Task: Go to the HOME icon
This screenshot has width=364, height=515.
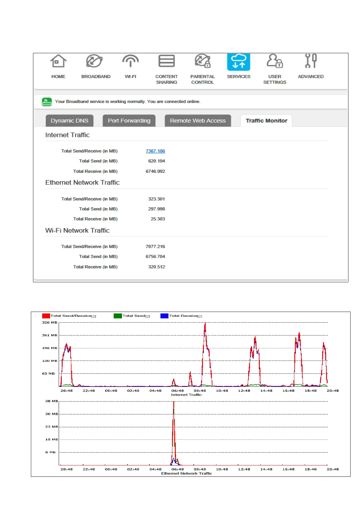Action: coord(58,61)
